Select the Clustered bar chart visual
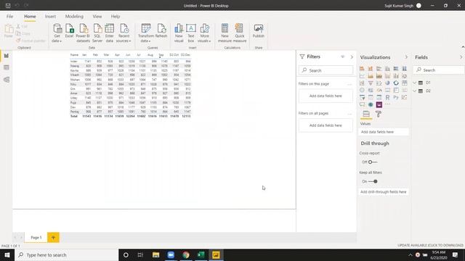 [379, 69]
